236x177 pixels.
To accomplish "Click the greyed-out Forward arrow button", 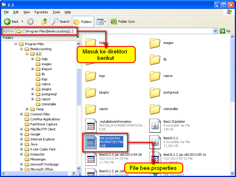I will tap(30, 22).
